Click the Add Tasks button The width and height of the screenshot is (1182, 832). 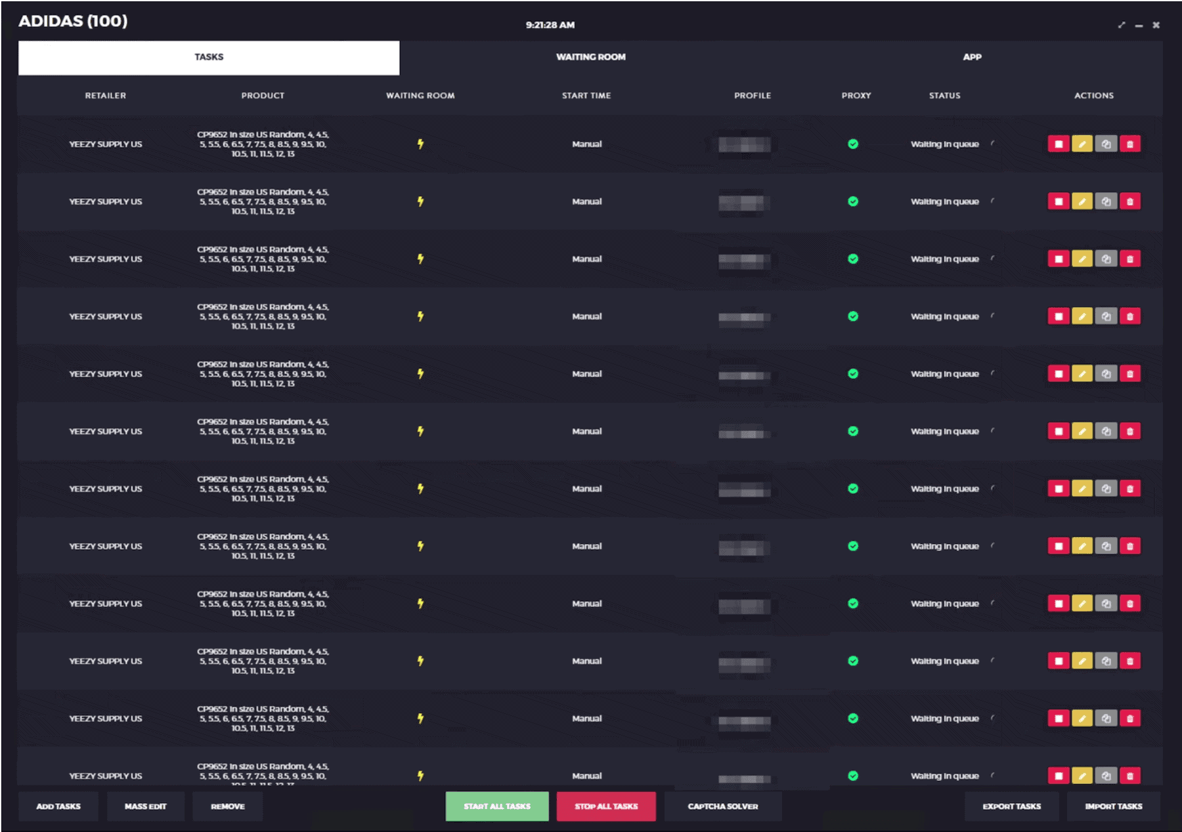pos(58,806)
